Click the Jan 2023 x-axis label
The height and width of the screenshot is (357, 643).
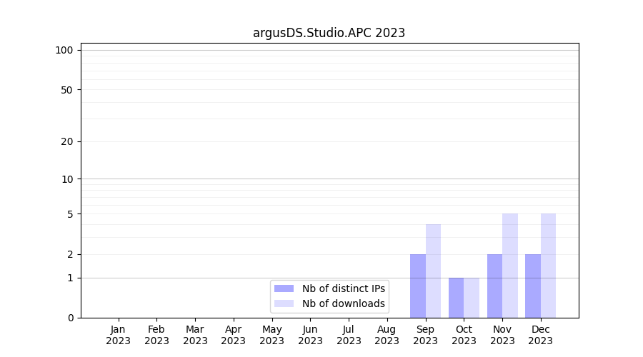(118, 335)
